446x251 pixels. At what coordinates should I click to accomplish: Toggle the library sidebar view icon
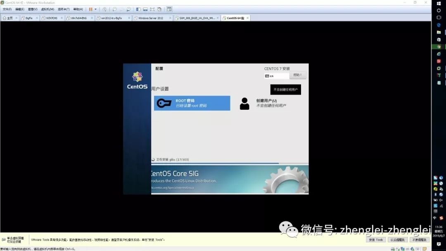coord(138,9)
